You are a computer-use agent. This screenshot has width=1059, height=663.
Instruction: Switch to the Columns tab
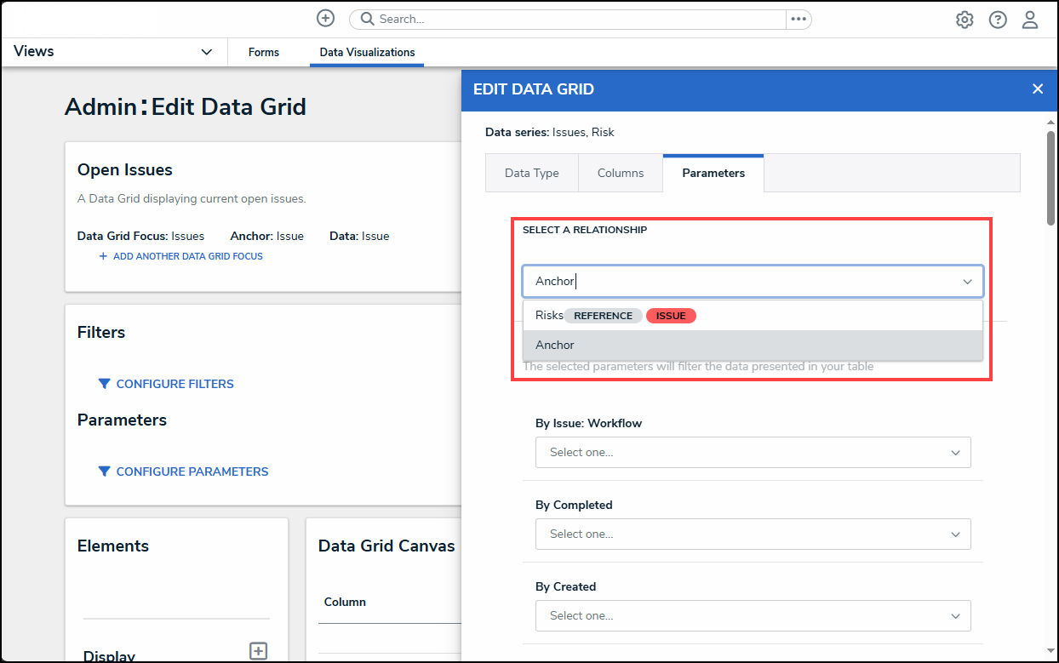pyautogui.click(x=620, y=173)
